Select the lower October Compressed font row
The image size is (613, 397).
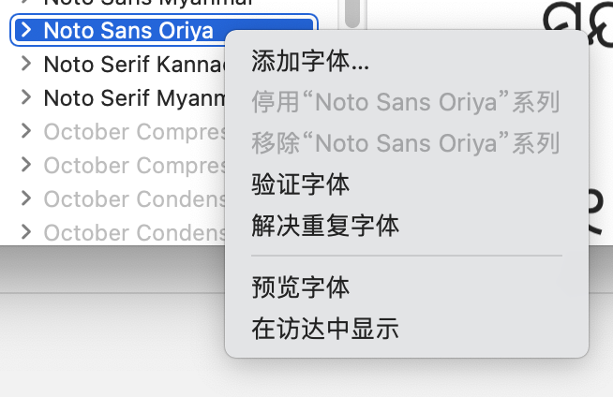coord(131,165)
